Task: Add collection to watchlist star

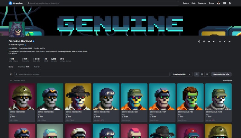Action: pyautogui.click(x=220, y=41)
